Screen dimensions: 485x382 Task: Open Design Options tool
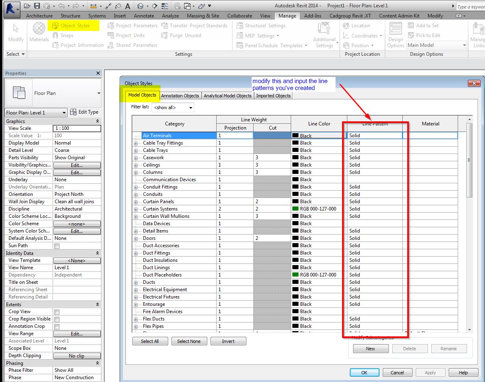(395, 35)
